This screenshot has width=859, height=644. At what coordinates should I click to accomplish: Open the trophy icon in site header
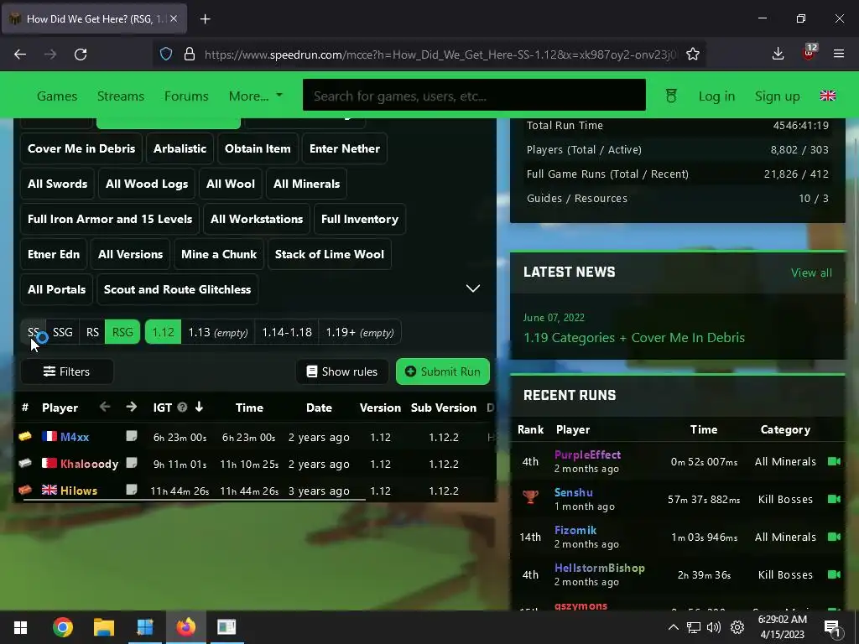(671, 96)
